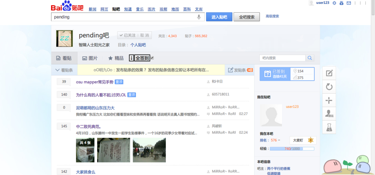Open the crowd photo thumbnail in thread
375x175 pixels.
pyautogui.click(x=149, y=150)
